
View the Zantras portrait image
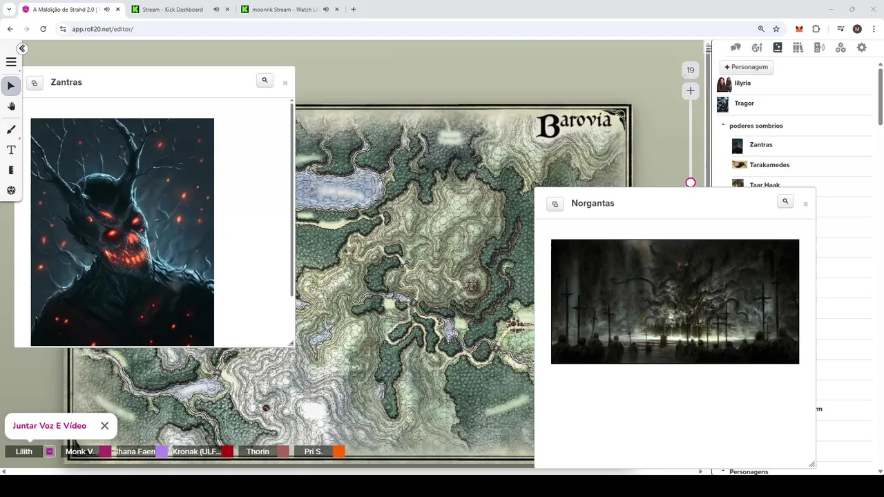[122, 232]
